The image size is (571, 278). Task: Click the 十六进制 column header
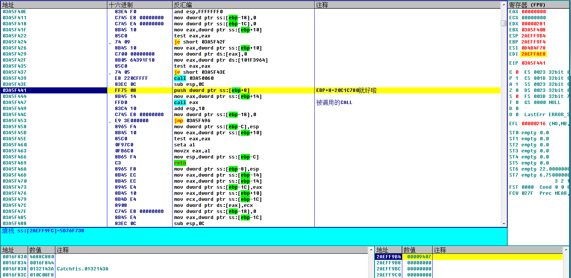point(140,5)
